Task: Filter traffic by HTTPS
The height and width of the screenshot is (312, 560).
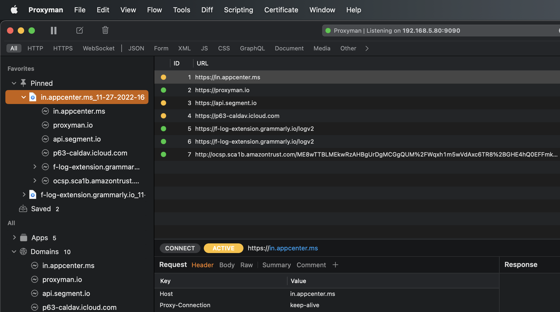Action: [63, 48]
